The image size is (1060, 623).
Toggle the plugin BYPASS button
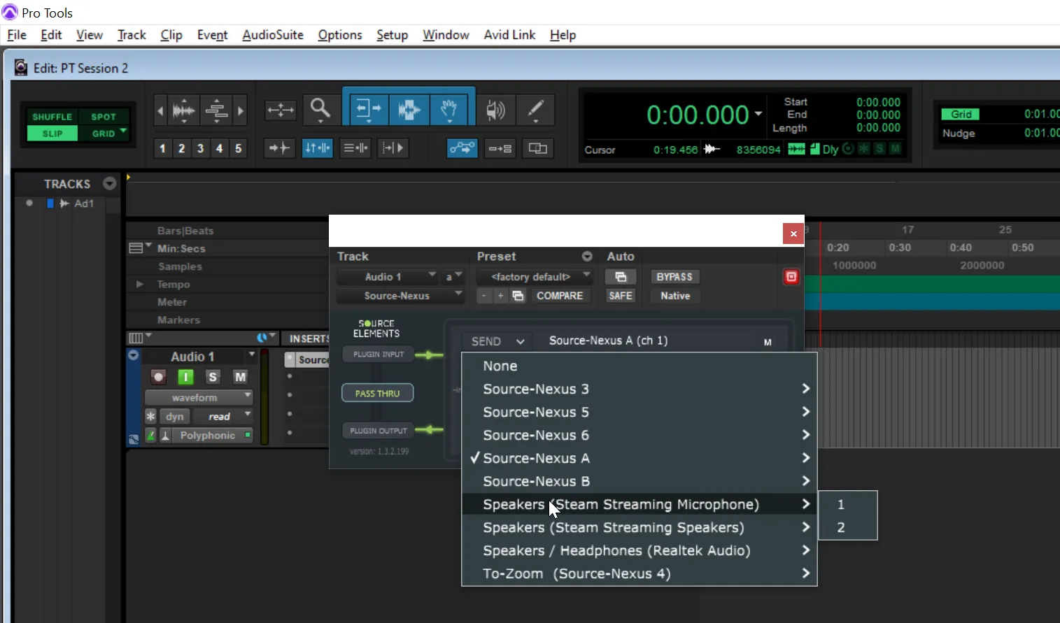click(x=674, y=277)
